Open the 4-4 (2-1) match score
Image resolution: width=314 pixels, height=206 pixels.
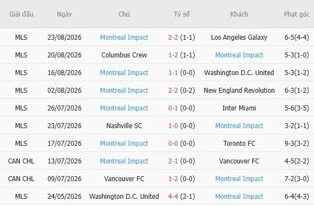pyautogui.click(x=181, y=197)
